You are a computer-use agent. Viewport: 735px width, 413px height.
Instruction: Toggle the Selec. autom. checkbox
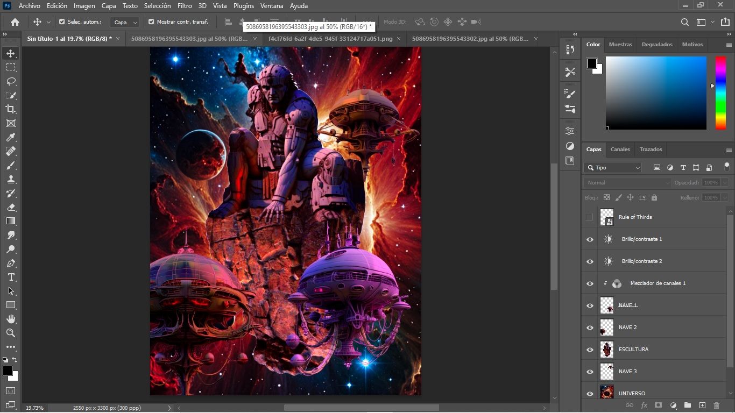[x=62, y=22]
